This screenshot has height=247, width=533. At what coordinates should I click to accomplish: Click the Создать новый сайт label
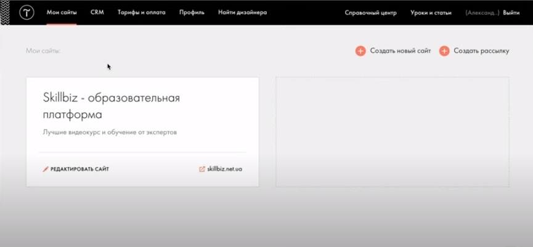[x=401, y=51]
